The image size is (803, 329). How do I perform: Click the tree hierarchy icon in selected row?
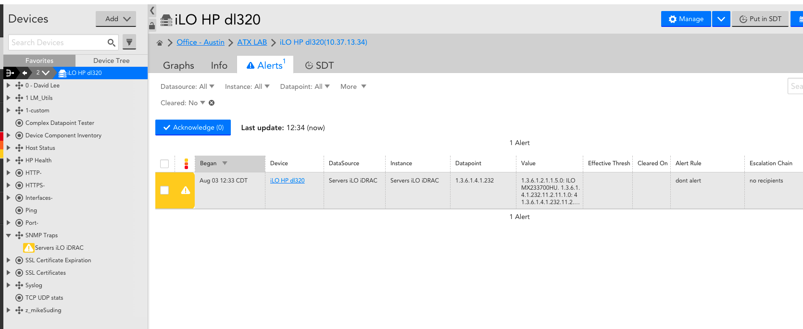(x=10, y=73)
